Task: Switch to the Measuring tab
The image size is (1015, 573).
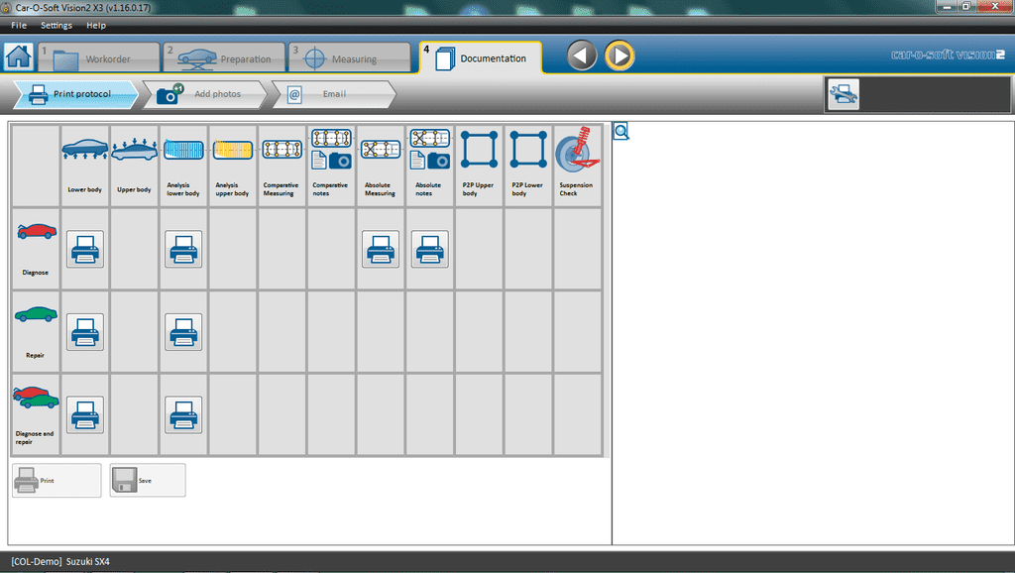Action: click(x=350, y=58)
